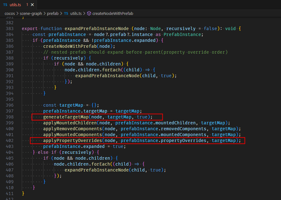Select the utils.ts editor tab

[x=18, y=5]
